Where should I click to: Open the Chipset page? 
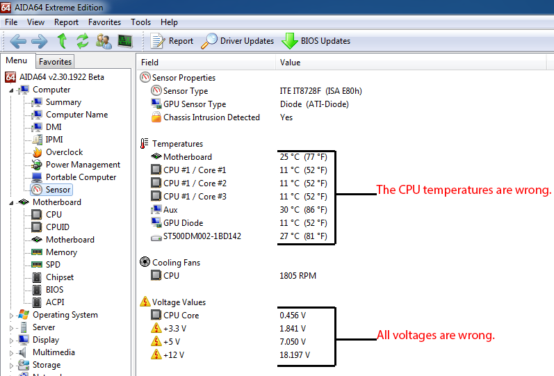pyautogui.click(x=52, y=277)
